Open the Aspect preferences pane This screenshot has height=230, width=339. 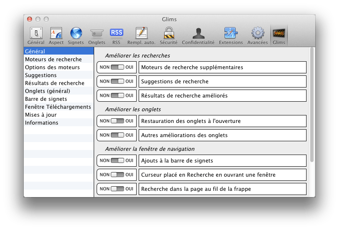tap(56, 36)
